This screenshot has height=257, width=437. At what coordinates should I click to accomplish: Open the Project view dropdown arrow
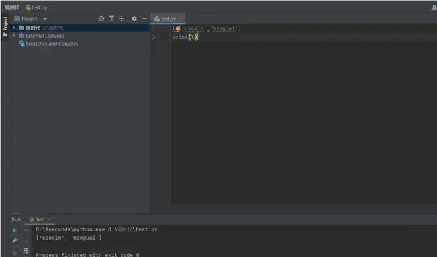(45, 19)
